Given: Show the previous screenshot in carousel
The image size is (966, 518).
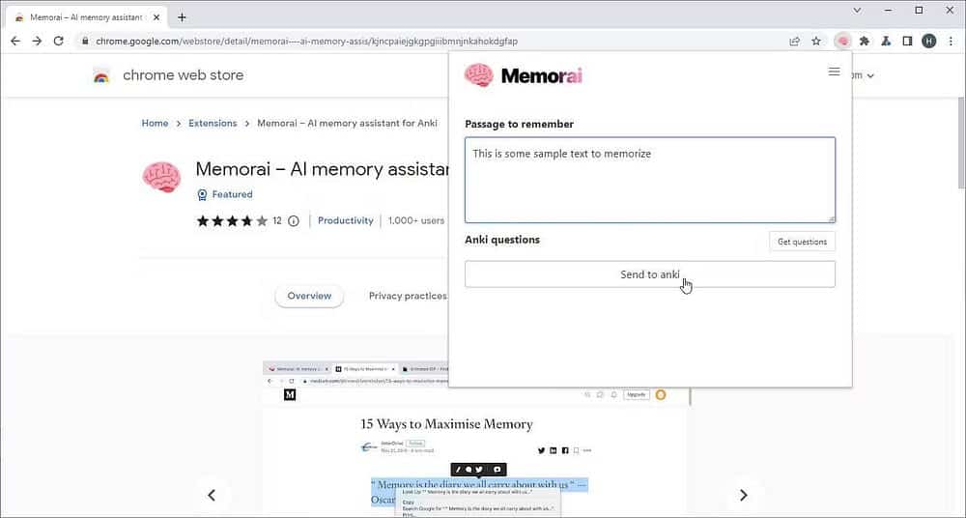Looking at the screenshot, I should tap(212, 495).
